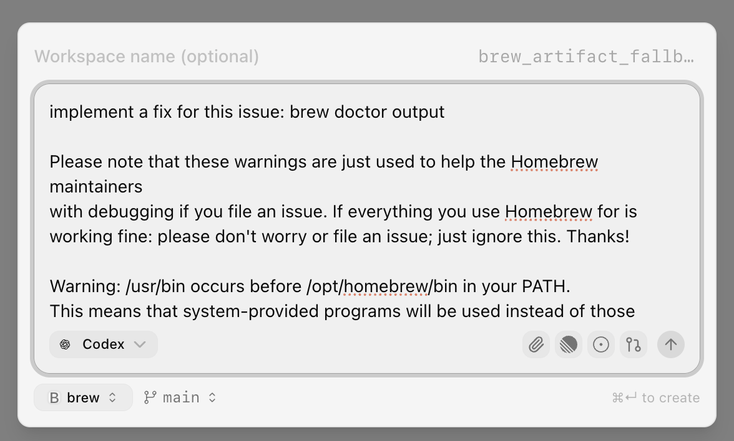Create the workspace with ⌘↩ to create

coord(655,397)
